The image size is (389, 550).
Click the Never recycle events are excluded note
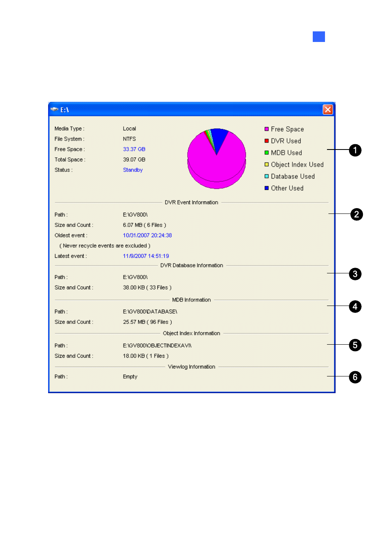(x=105, y=246)
